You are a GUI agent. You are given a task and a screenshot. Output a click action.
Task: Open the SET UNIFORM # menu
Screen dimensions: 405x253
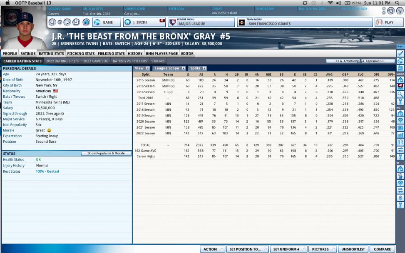click(x=289, y=249)
